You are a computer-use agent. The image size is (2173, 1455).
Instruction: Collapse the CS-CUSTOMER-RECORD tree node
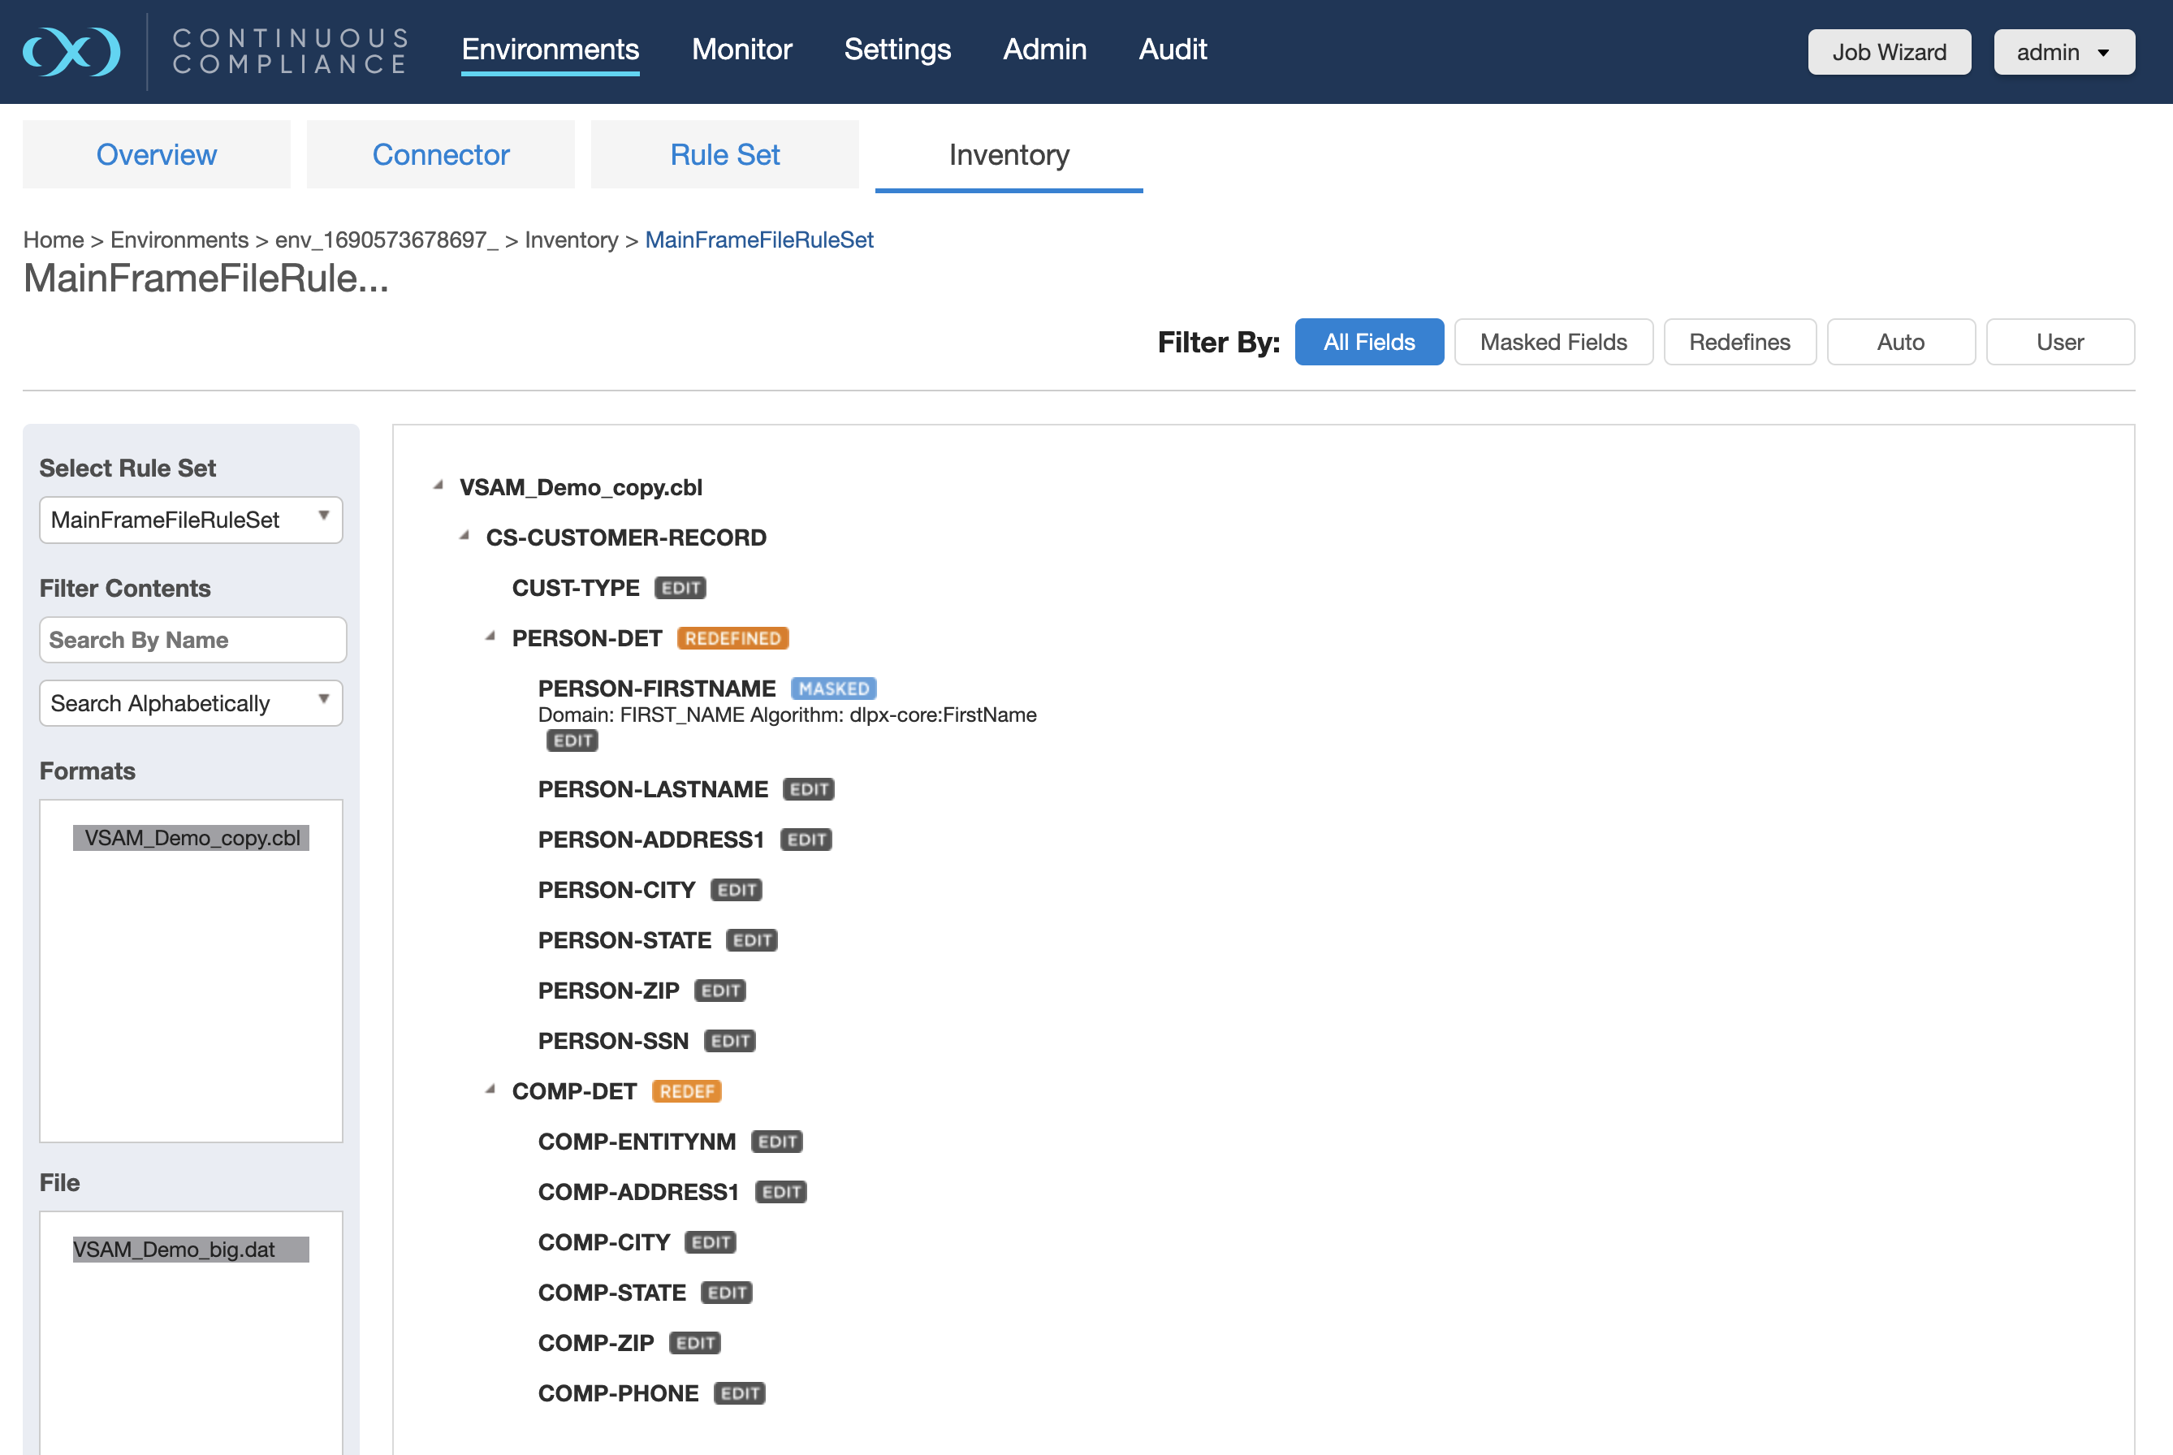[464, 537]
